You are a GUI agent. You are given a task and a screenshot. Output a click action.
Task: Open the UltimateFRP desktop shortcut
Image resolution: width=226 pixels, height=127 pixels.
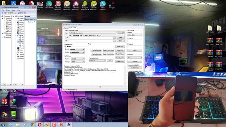pyautogui.click(x=49, y=5)
